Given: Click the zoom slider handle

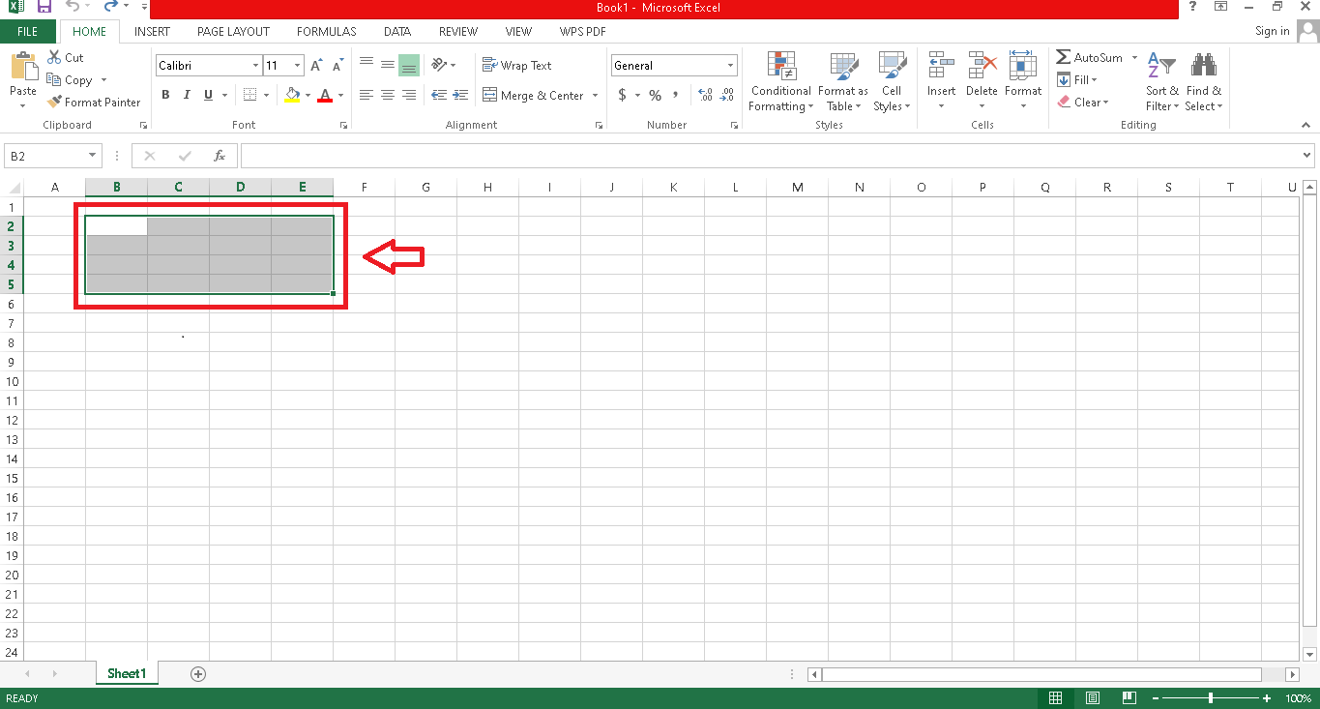Looking at the screenshot, I should point(1211,698).
